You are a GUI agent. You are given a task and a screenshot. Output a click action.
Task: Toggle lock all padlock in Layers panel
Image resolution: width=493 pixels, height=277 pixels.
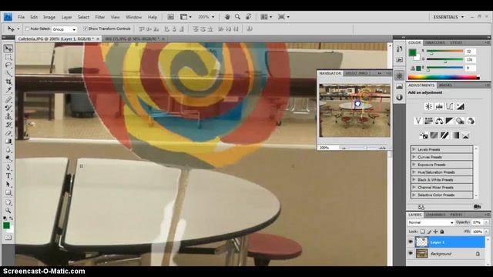tap(442, 232)
